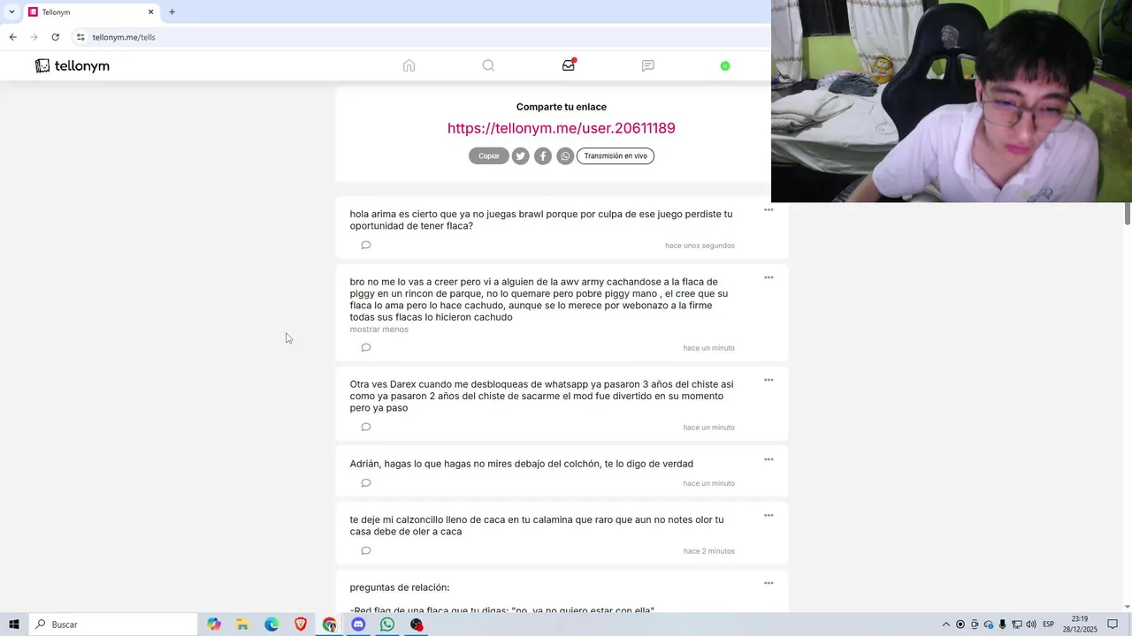Reply to the 'hola arima' tell with its bubble icon
The height and width of the screenshot is (636, 1132).
pyautogui.click(x=366, y=245)
